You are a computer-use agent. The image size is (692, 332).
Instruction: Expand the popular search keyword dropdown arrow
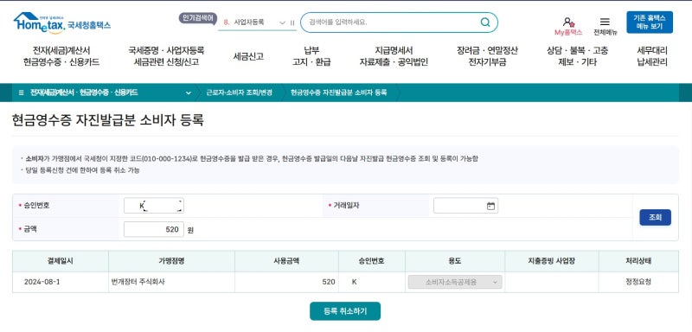pos(283,22)
